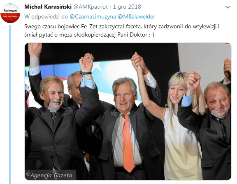Click the smiley :-) at the end of the tweet

[x=151, y=35]
